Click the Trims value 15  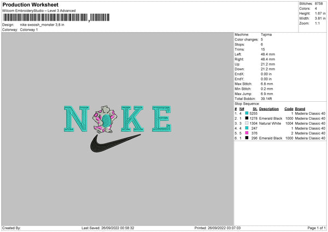click(263, 49)
